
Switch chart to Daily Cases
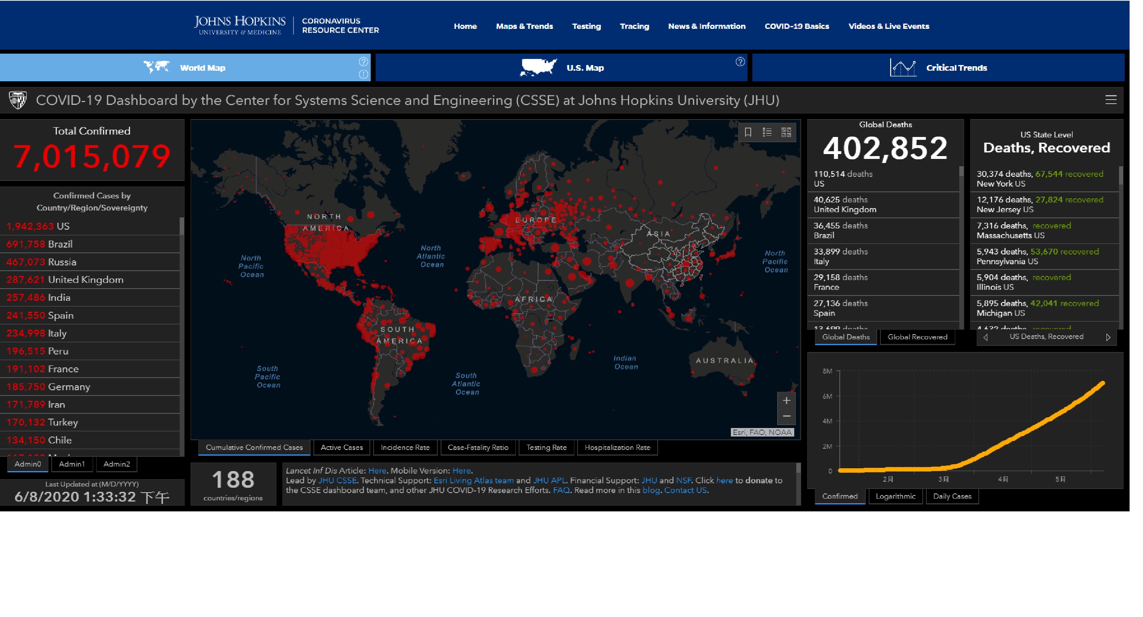tap(952, 496)
